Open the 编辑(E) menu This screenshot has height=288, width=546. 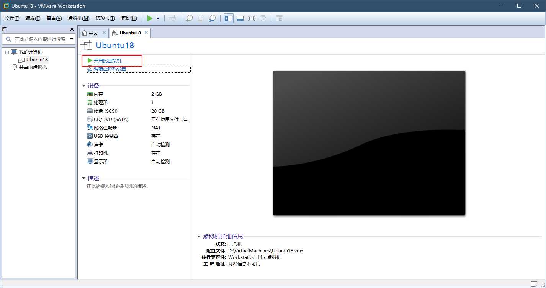[33, 18]
